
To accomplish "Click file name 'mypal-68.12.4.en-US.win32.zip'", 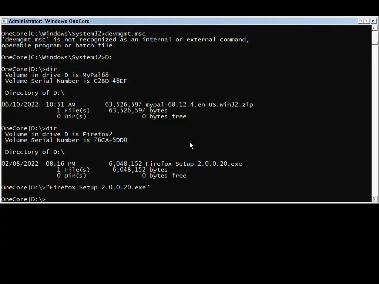I will pyautogui.click(x=199, y=105).
